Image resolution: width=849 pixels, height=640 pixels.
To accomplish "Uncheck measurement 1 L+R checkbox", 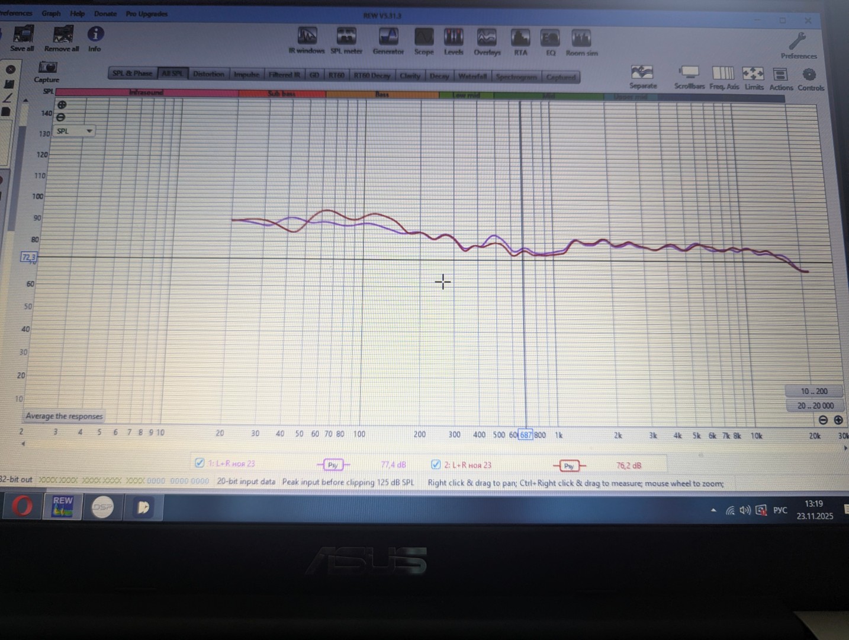I will tap(200, 463).
